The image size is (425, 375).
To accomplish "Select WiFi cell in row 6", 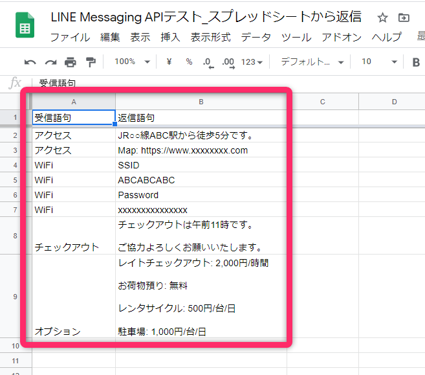I will coord(74,195).
